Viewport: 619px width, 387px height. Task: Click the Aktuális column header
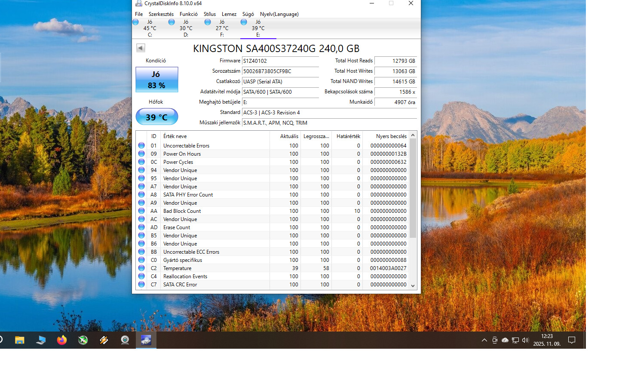(x=285, y=136)
